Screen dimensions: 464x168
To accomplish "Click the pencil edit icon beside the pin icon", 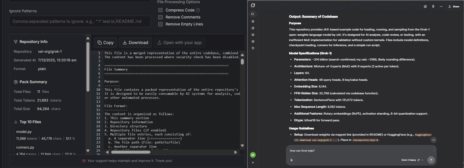I will coord(425,7).
